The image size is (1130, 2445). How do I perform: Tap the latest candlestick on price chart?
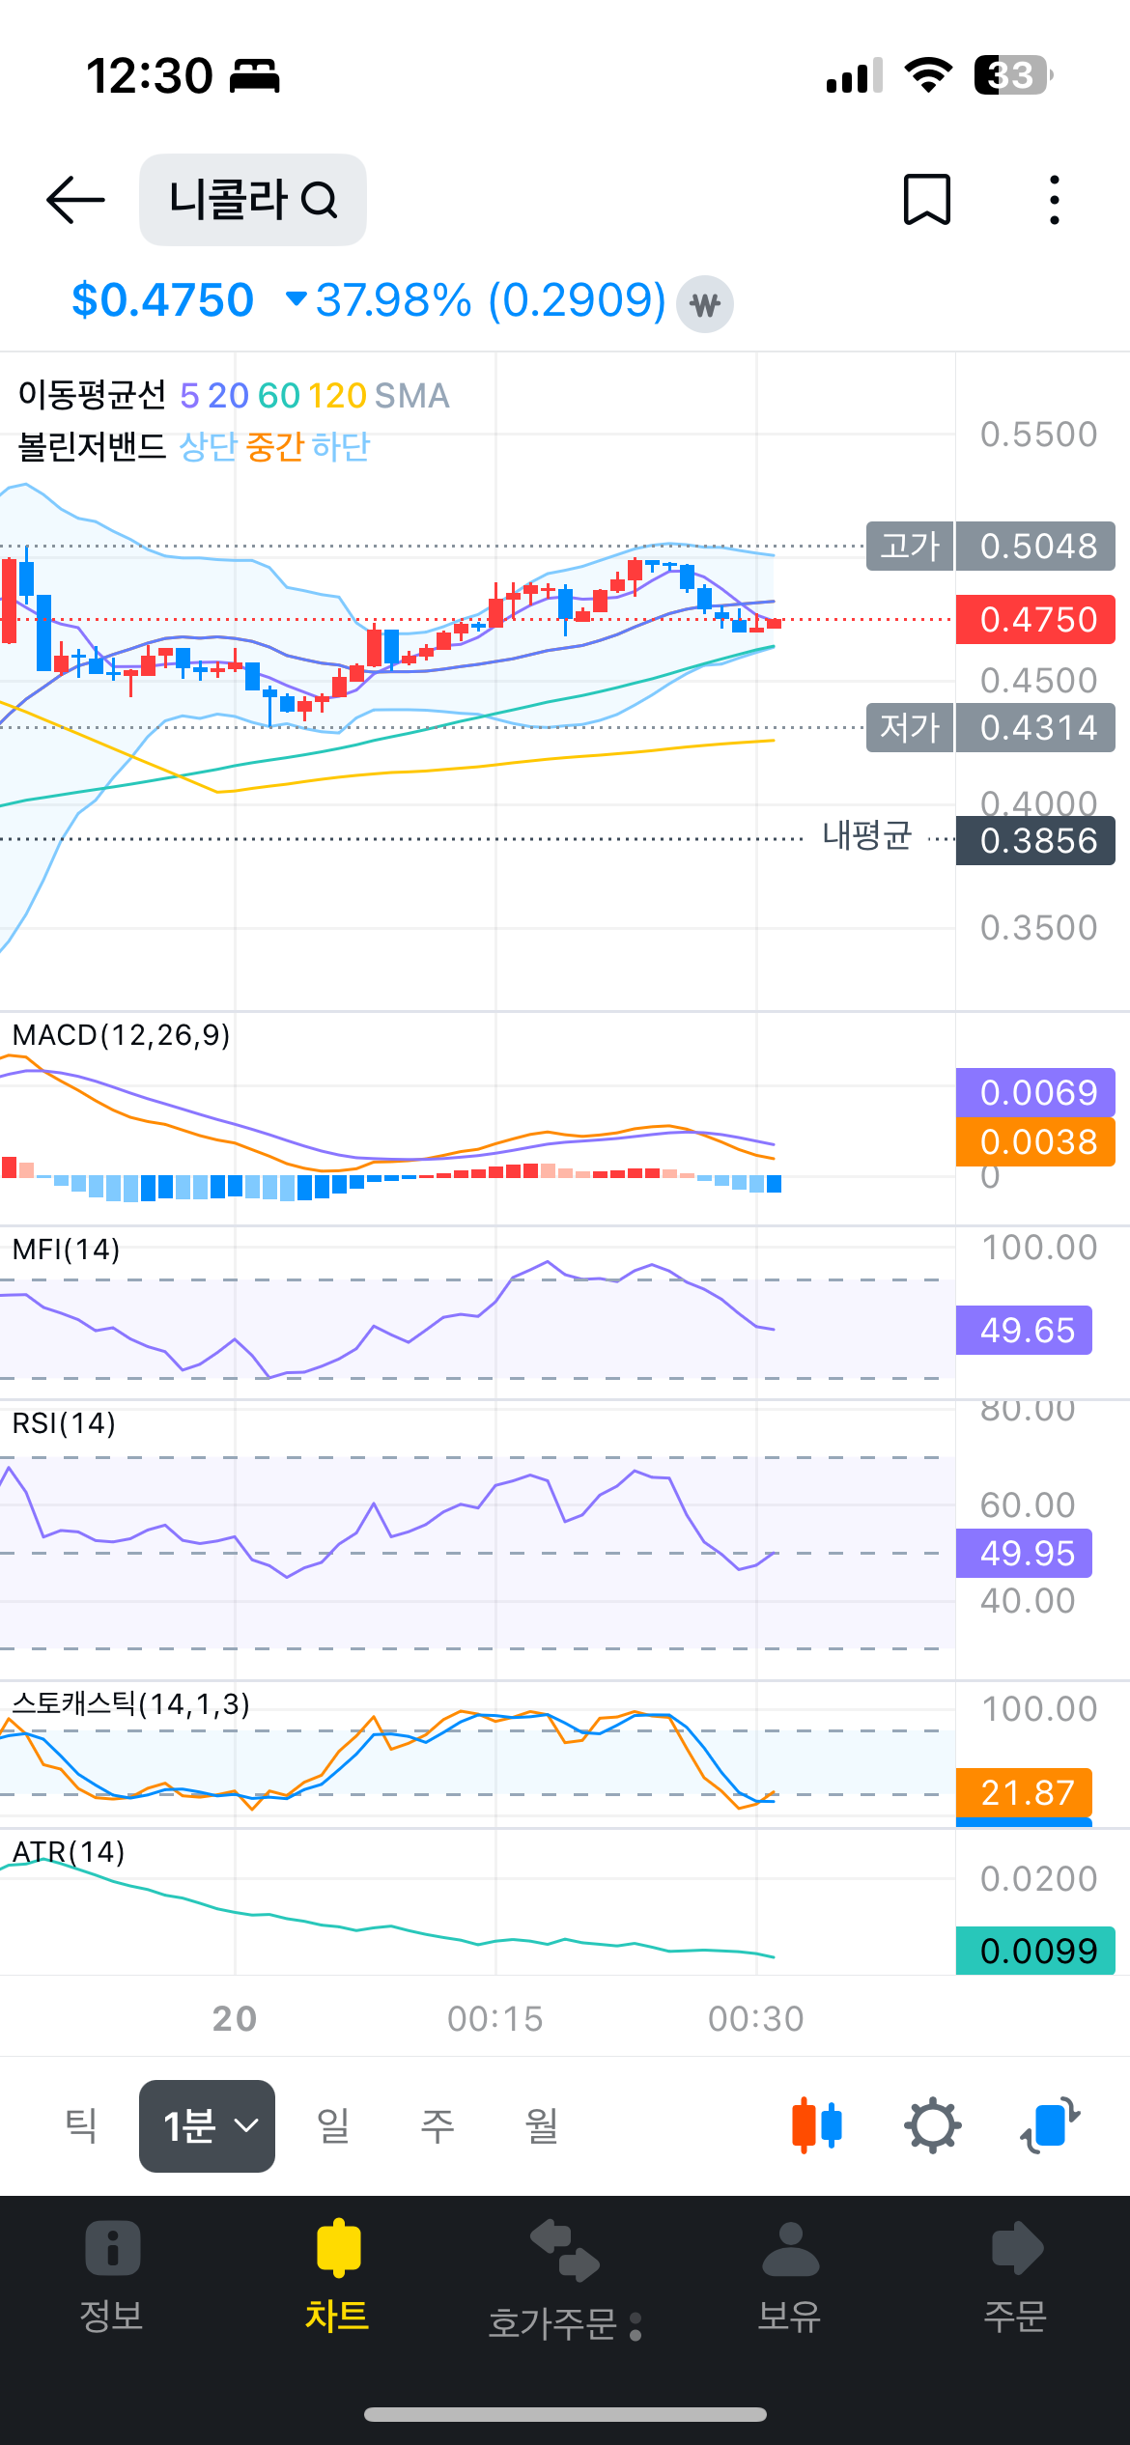[x=774, y=623]
